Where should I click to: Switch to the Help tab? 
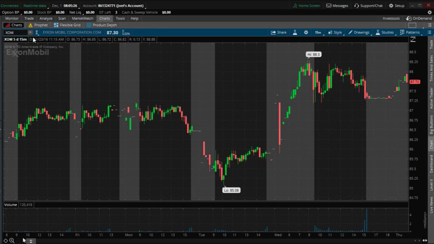click(x=135, y=18)
